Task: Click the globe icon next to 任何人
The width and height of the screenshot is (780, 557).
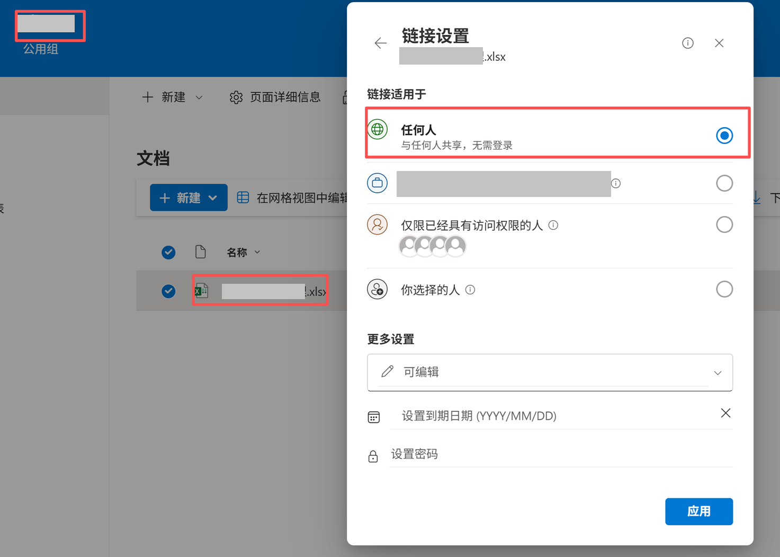Action: (378, 129)
